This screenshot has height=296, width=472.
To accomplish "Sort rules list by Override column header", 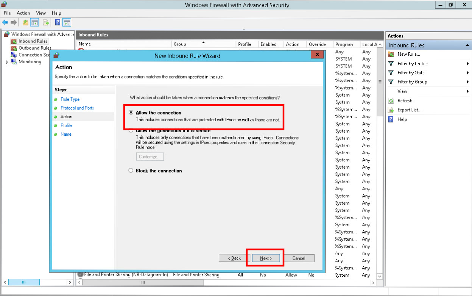I will point(320,44).
